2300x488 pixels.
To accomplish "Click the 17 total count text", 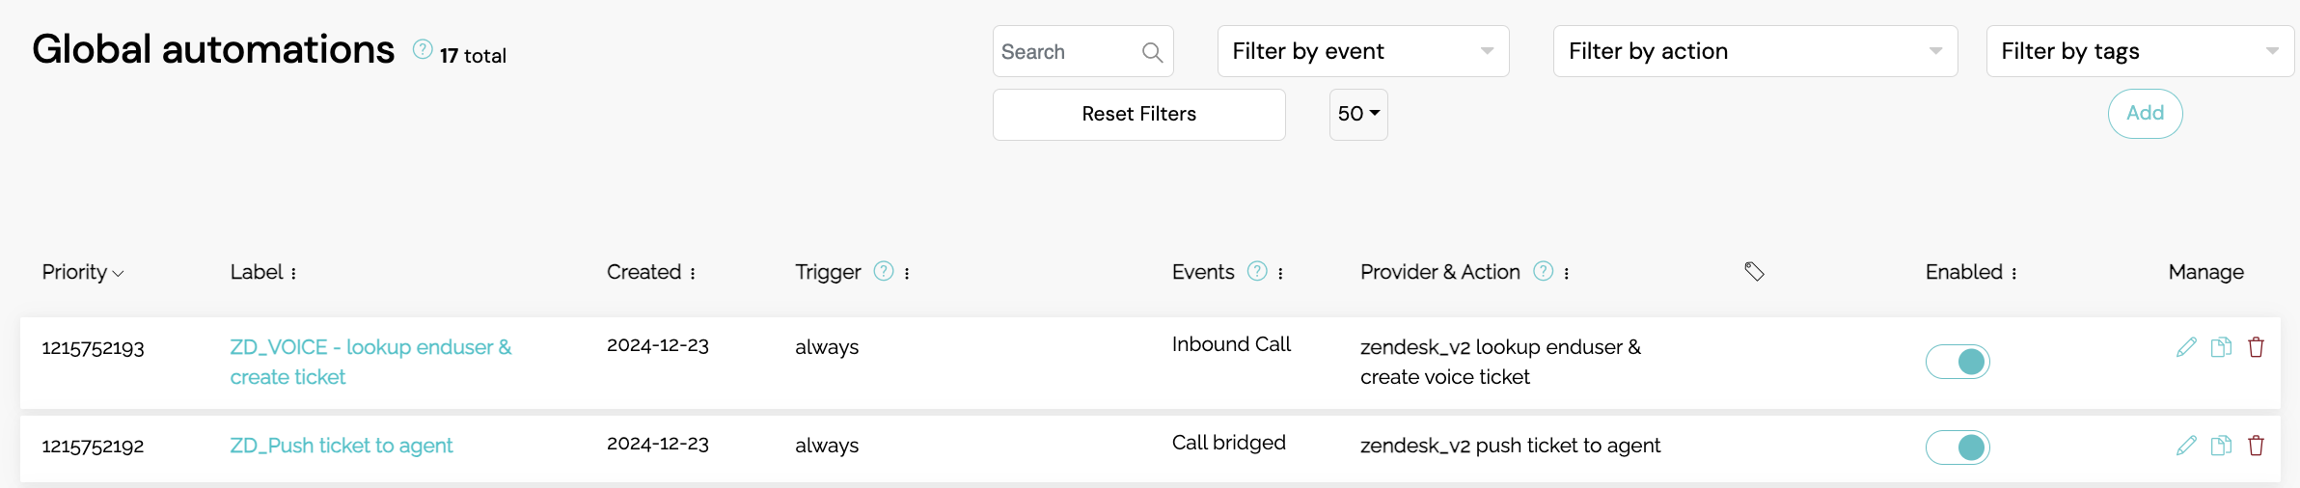I will pos(473,56).
